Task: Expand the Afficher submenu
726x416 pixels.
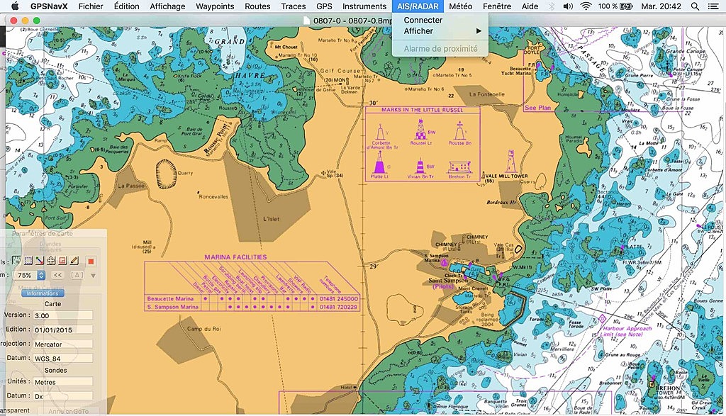Action: coord(440,31)
